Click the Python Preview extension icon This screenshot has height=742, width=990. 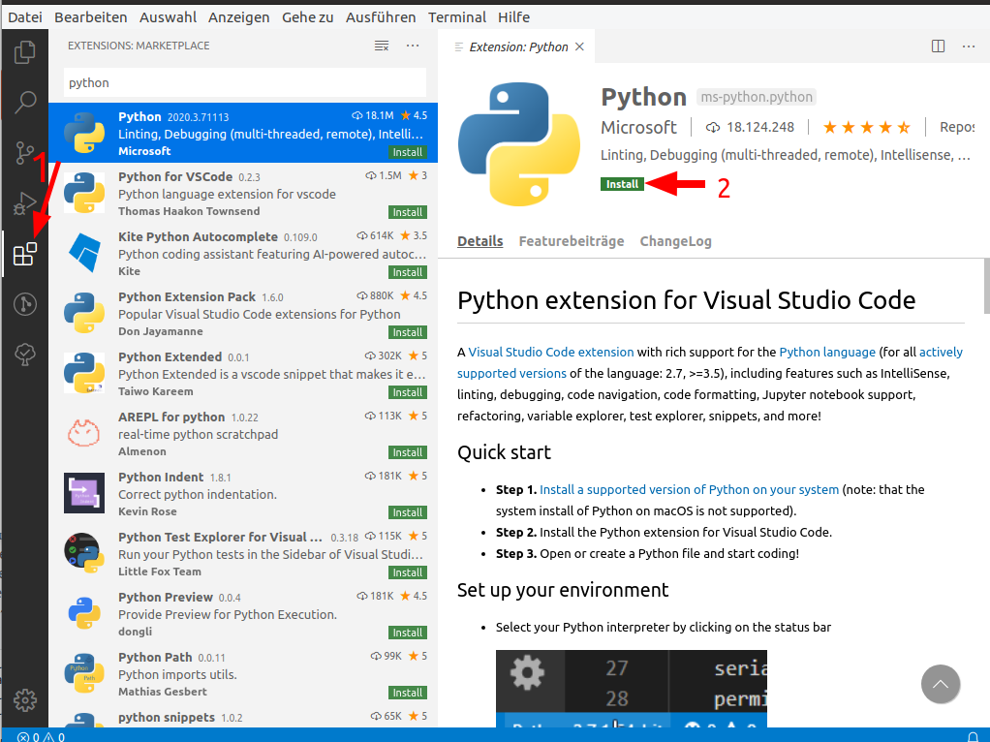(x=84, y=613)
